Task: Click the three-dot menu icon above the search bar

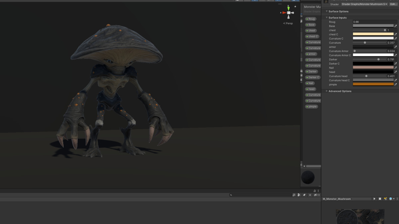Action: click(318, 190)
